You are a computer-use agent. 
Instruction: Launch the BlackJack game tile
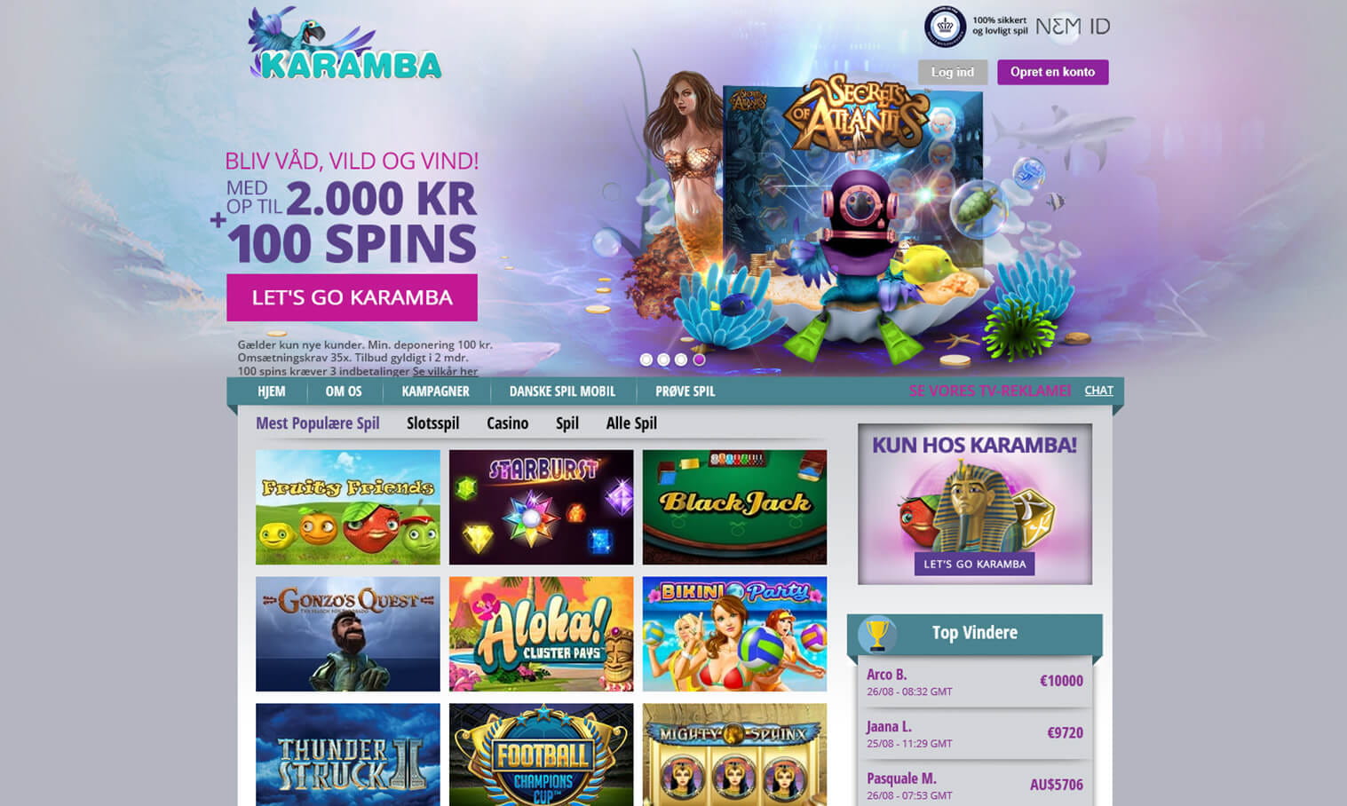(x=734, y=507)
